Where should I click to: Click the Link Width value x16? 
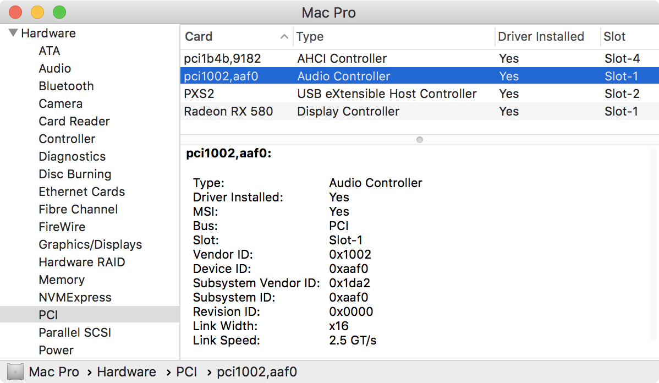tap(339, 326)
